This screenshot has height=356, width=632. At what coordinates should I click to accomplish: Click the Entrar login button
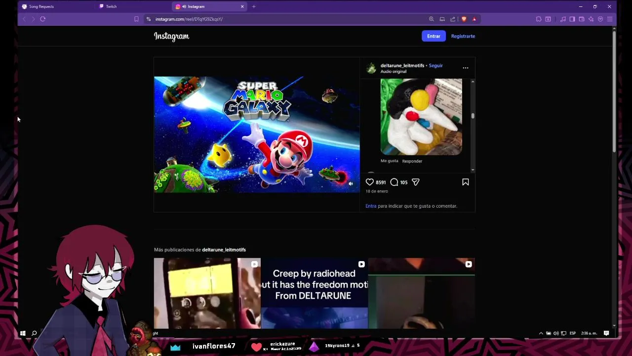coord(434,36)
